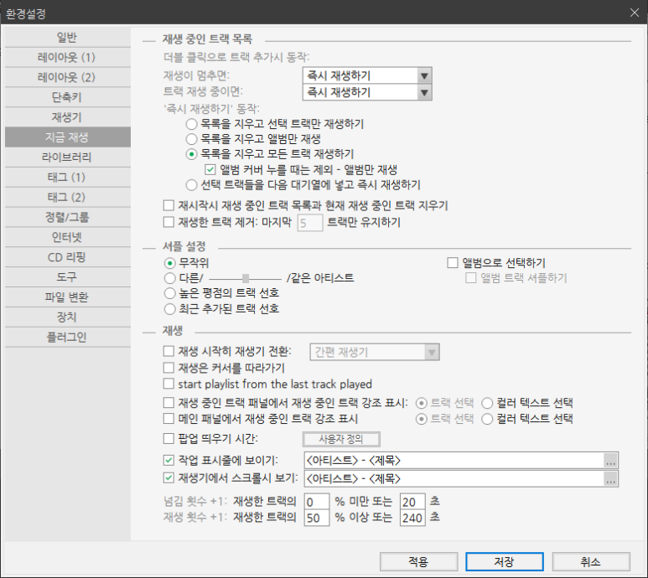Viewport: 648px width, 578px height.
Task: Open 정렬/그룹 settings
Action: (68, 217)
